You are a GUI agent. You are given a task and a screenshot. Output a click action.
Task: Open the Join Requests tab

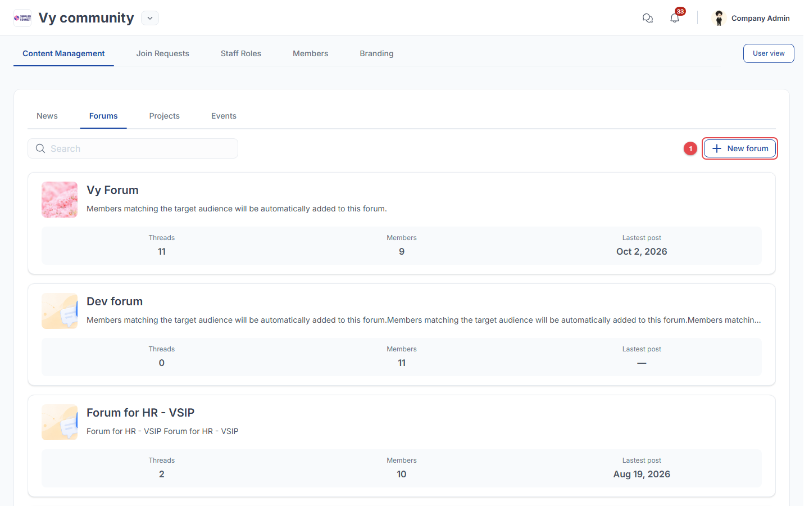(163, 53)
